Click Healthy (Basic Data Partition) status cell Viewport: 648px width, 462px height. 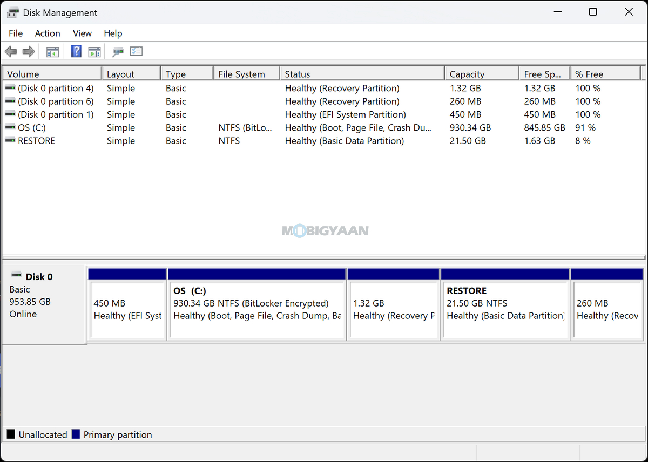coord(345,140)
